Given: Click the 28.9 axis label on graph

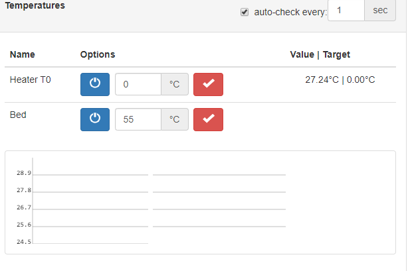Looking at the screenshot, I should coord(24,173).
